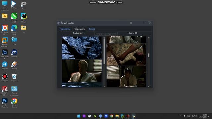
Task: Open the blue V app in taskbar
Action: [106, 116]
